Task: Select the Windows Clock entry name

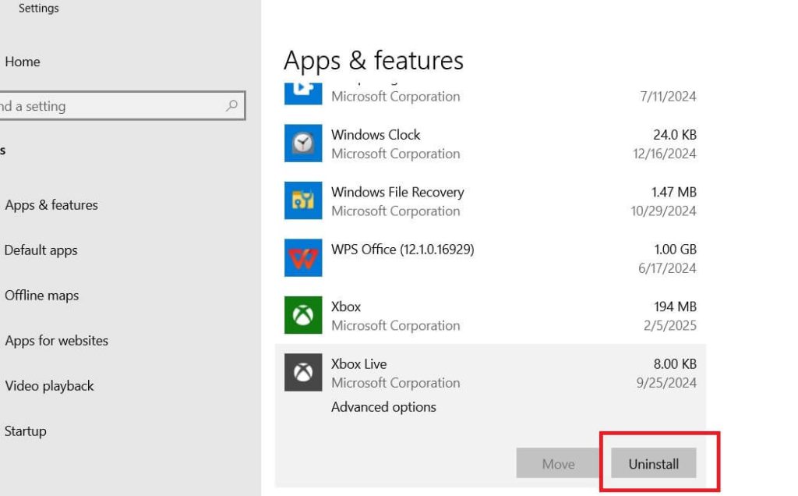Action: (x=376, y=134)
